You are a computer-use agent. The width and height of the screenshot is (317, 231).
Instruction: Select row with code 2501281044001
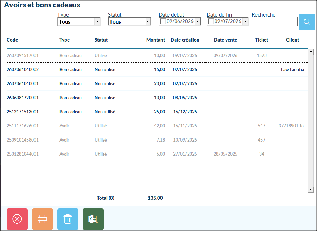click(x=157, y=154)
